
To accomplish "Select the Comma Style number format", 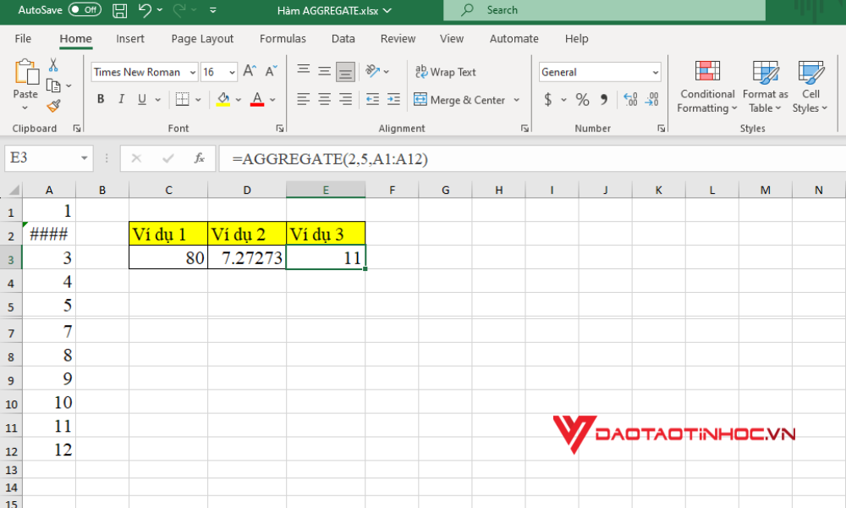I will coord(603,99).
